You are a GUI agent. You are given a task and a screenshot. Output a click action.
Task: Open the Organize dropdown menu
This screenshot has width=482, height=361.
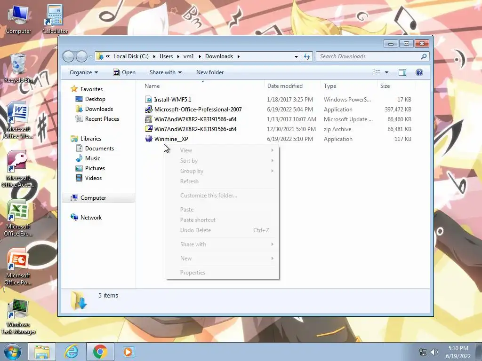click(x=84, y=72)
